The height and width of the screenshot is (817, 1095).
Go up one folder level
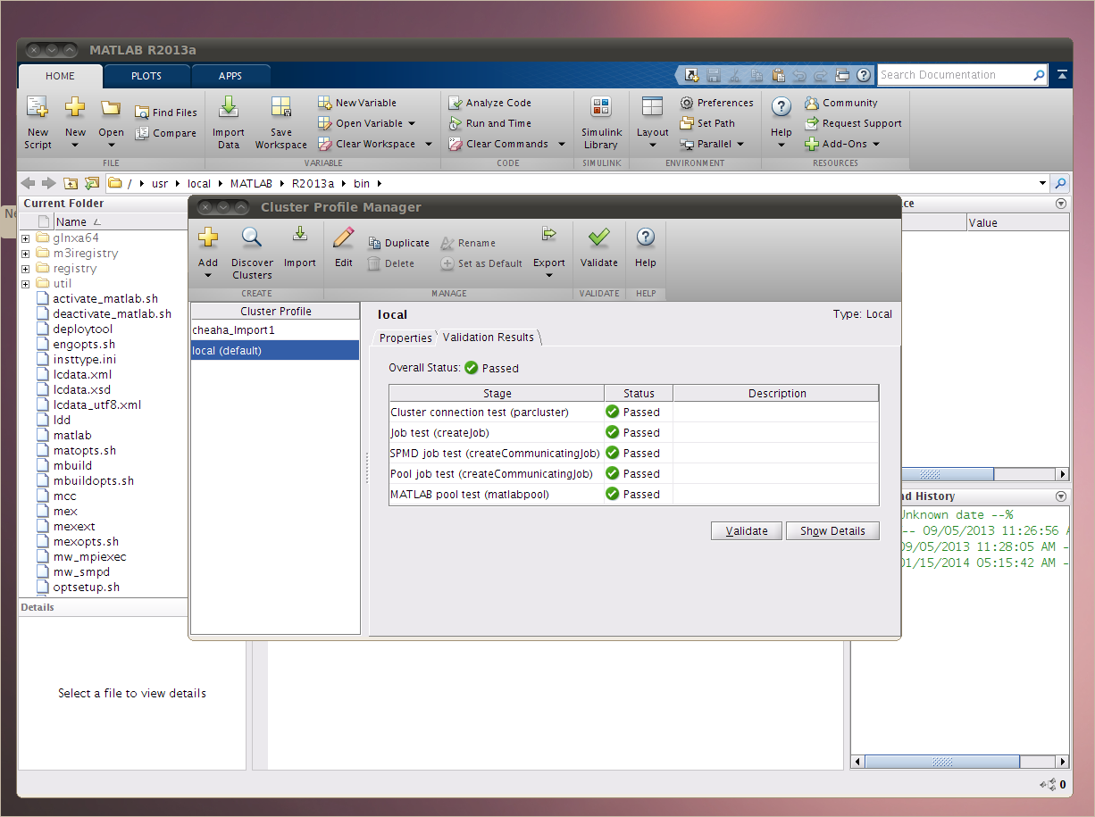[x=71, y=183]
